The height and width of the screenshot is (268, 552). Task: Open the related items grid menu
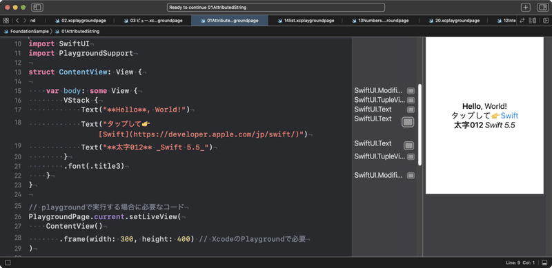pyautogui.click(x=6, y=21)
